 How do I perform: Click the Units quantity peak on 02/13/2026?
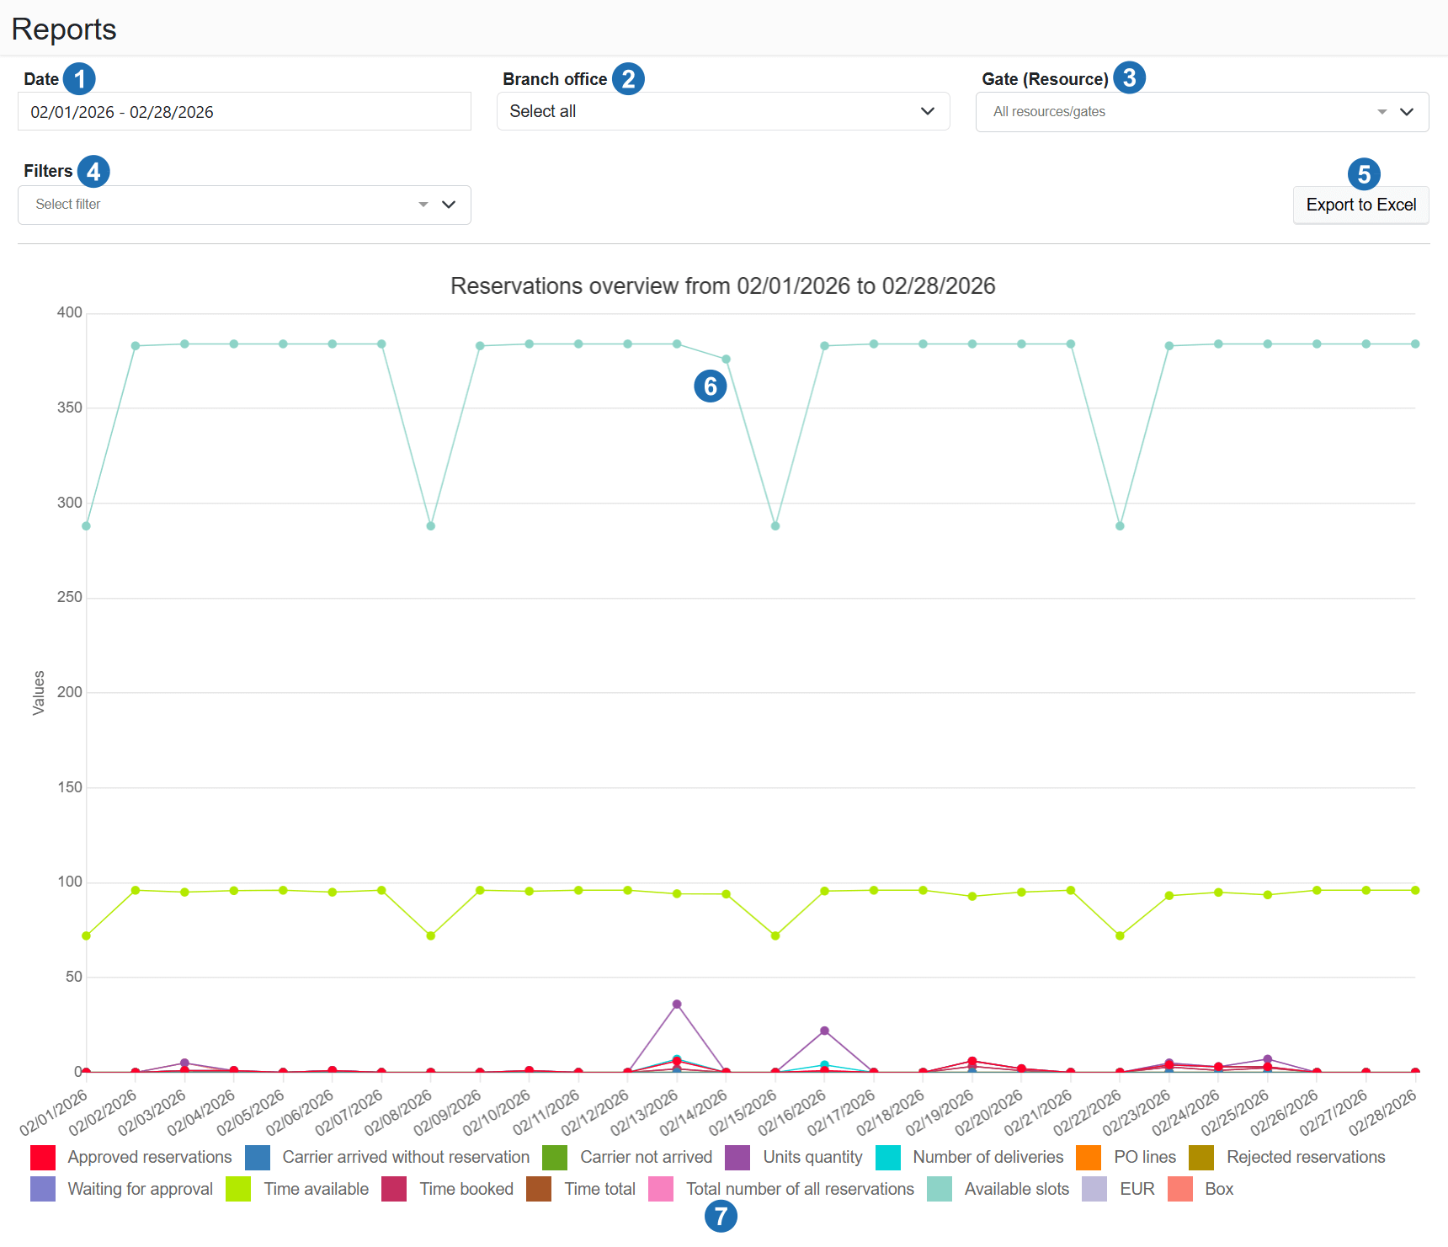click(677, 1005)
